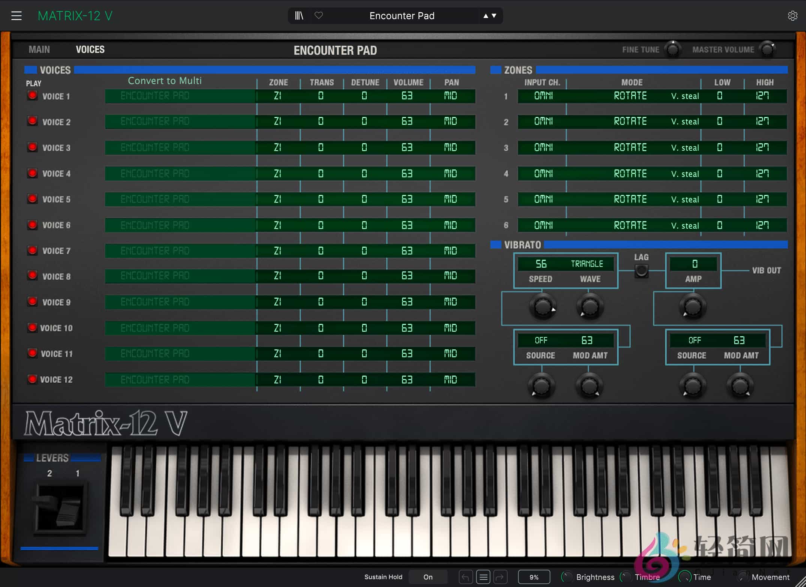Toggle the Play LED for Voice 7
Screen dimensions: 806x587
click(x=32, y=250)
